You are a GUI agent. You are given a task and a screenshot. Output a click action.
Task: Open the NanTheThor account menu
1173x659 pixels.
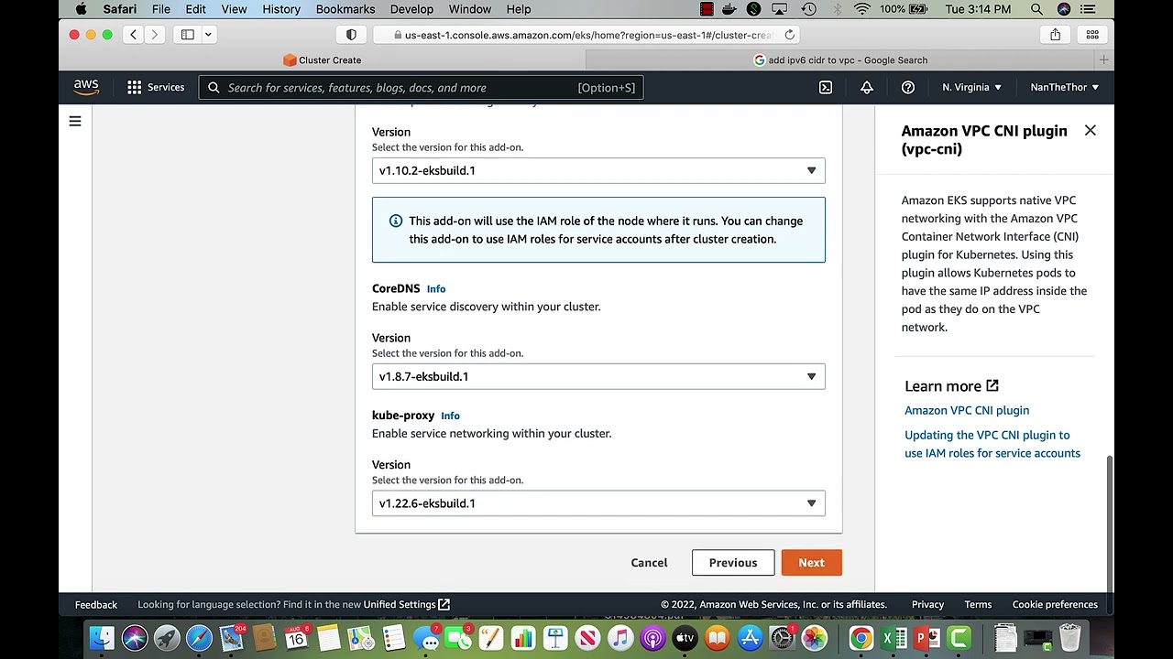1064,87
